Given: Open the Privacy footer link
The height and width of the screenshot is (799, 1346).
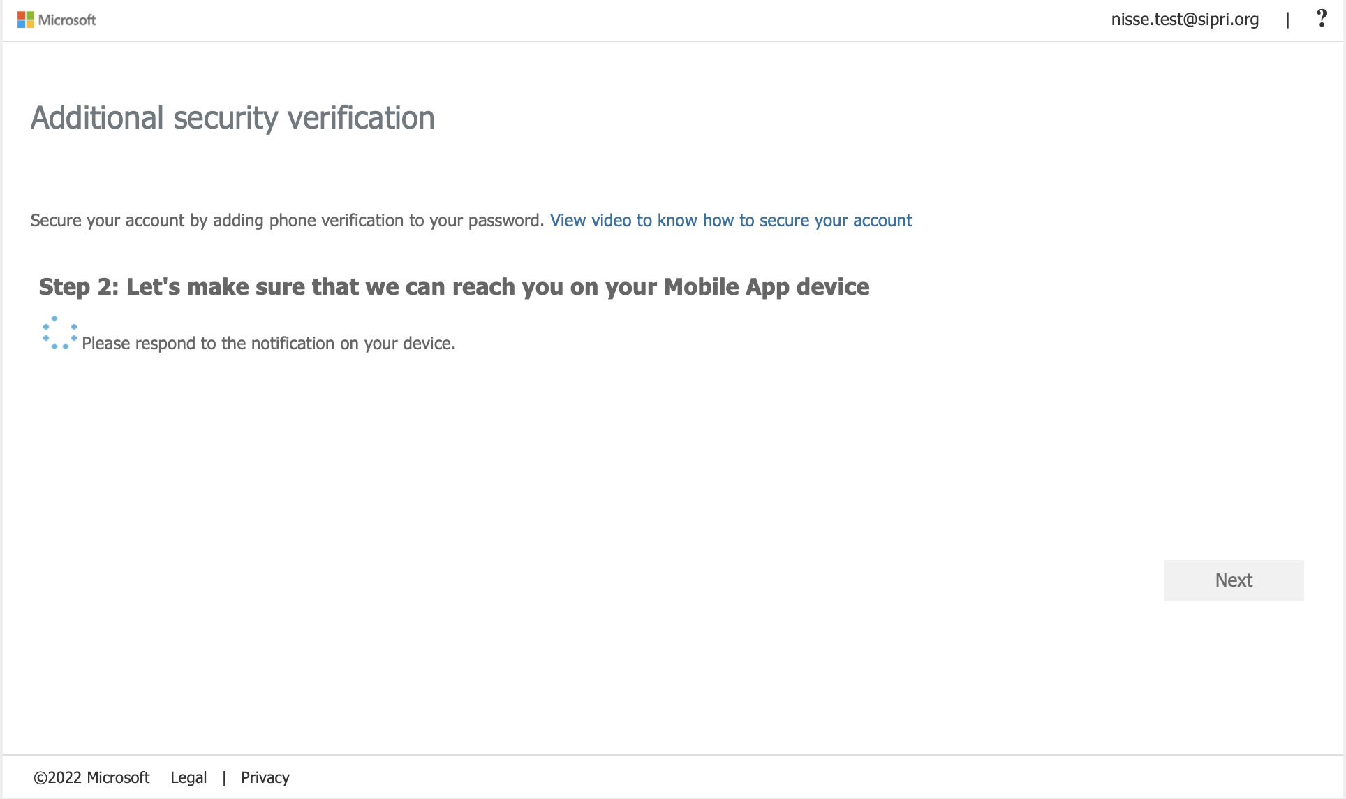Looking at the screenshot, I should pyautogui.click(x=265, y=777).
